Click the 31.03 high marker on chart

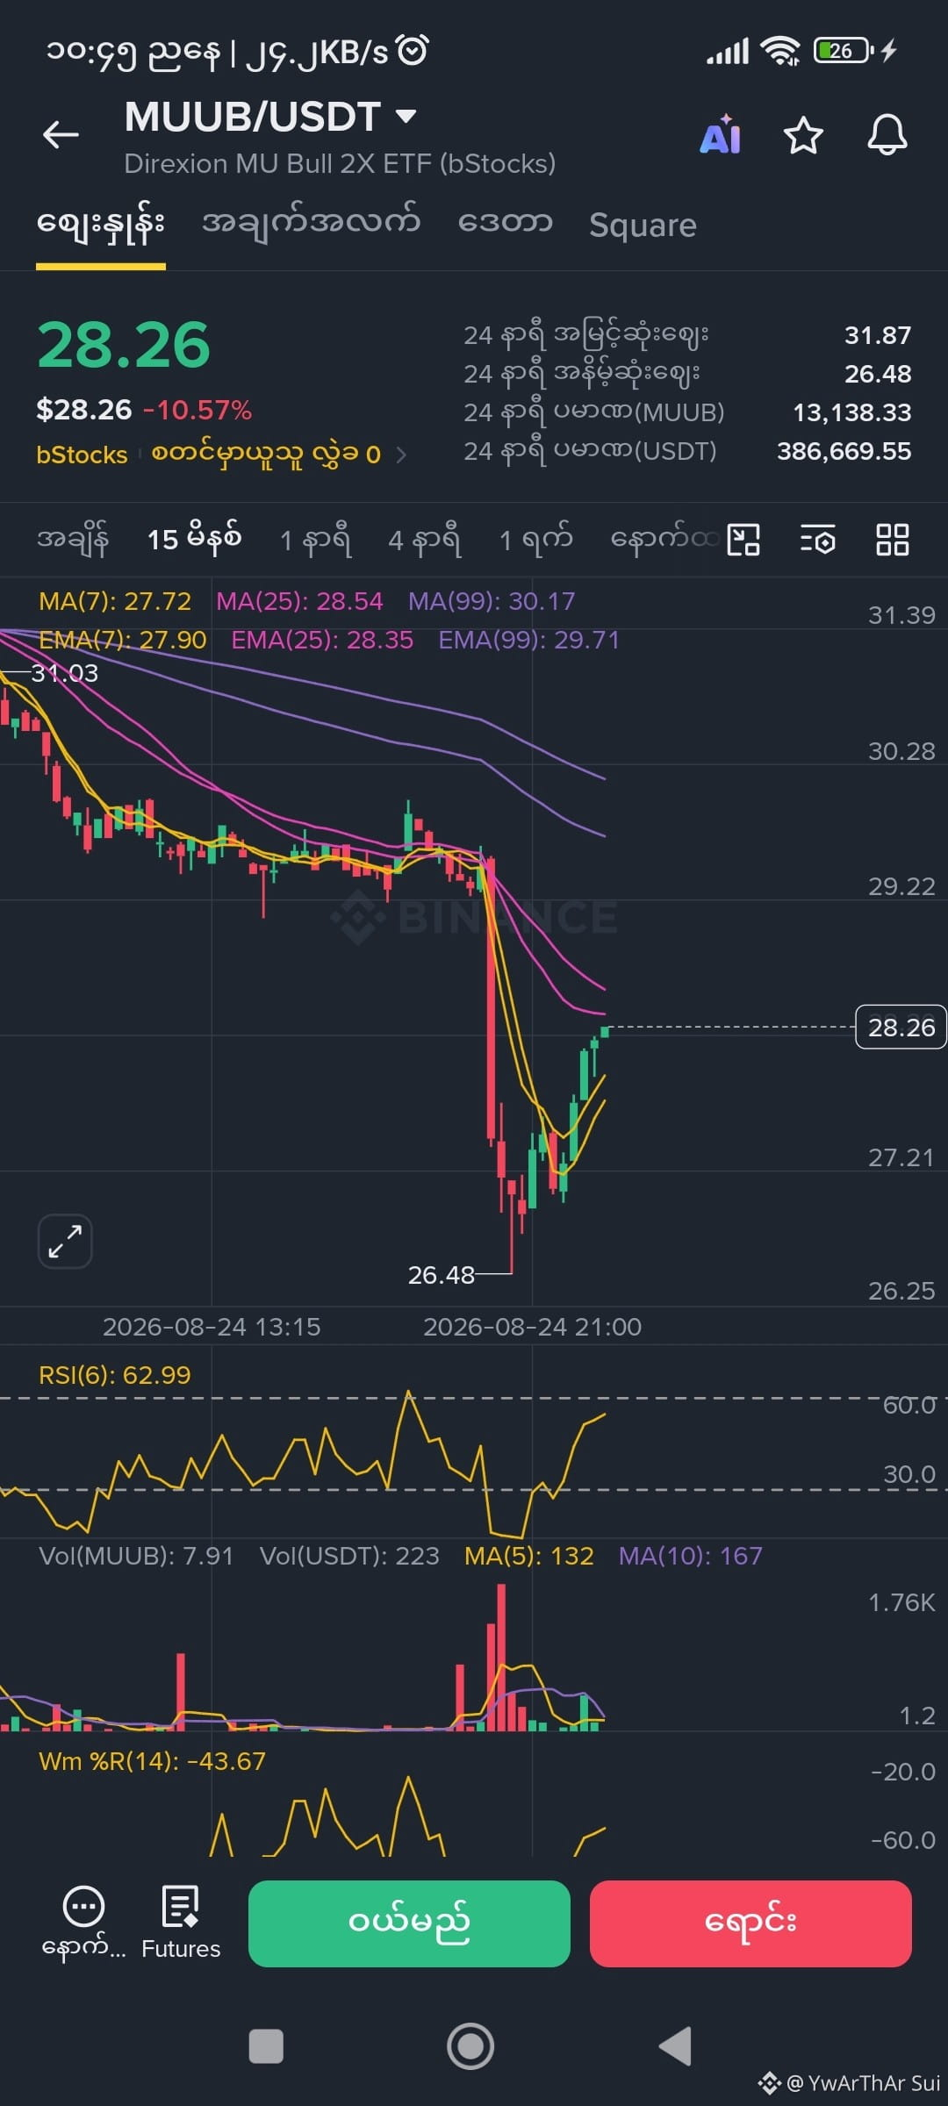65,673
